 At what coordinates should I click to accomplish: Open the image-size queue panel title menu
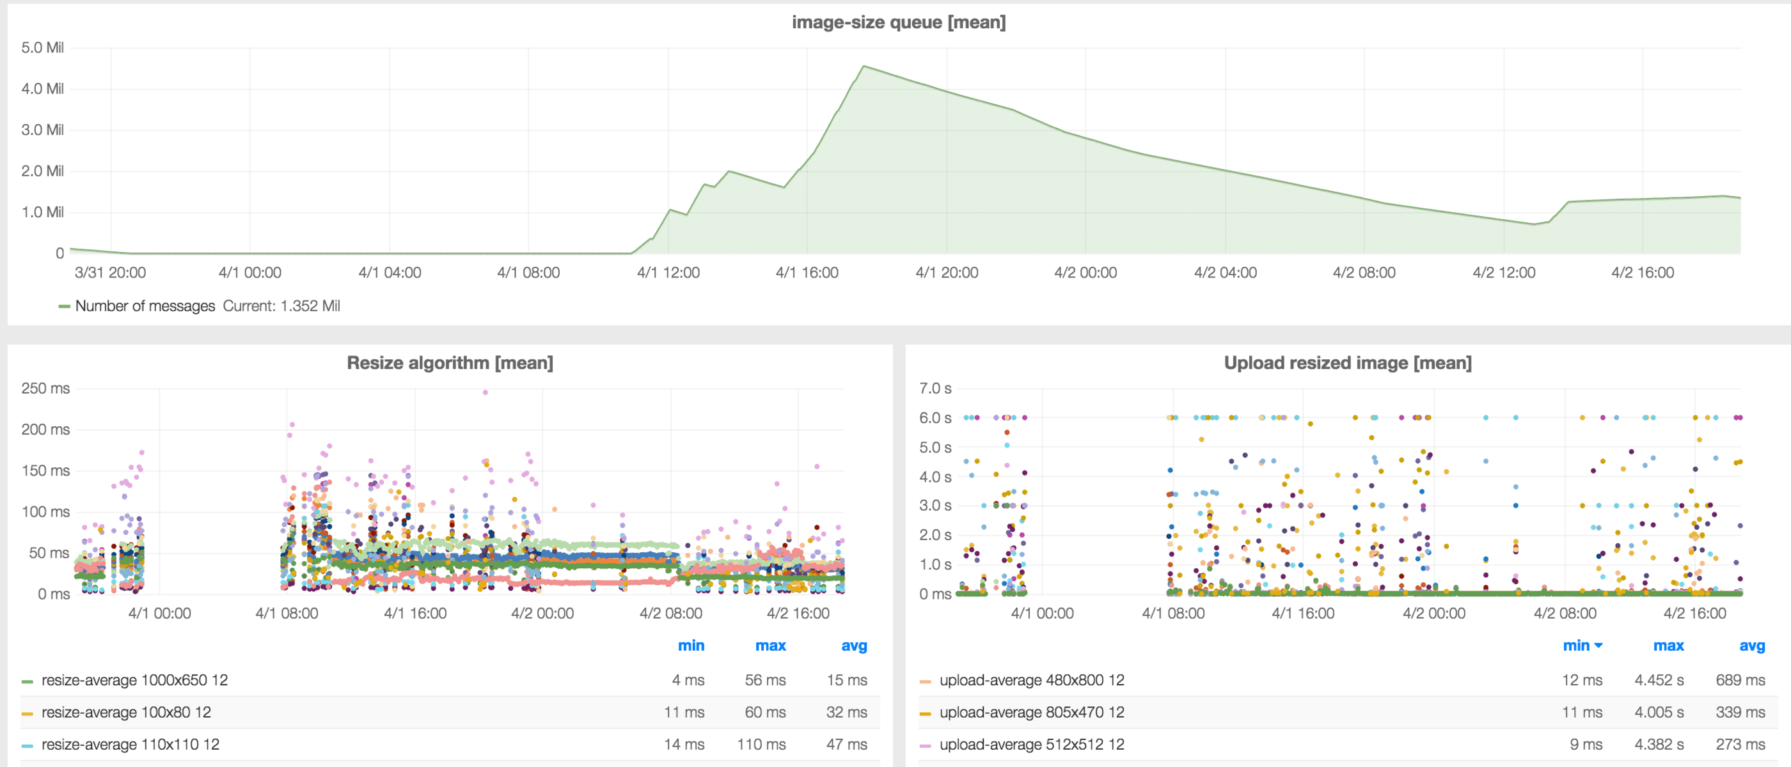pyautogui.click(x=898, y=22)
